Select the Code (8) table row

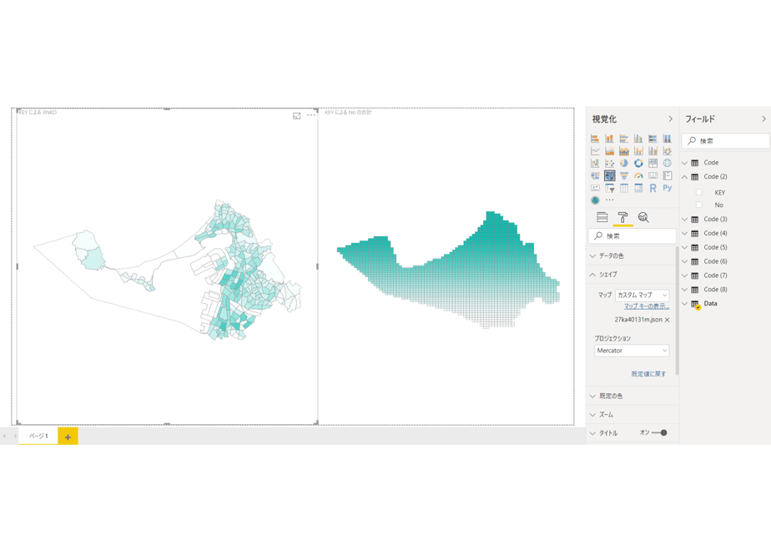(725, 289)
